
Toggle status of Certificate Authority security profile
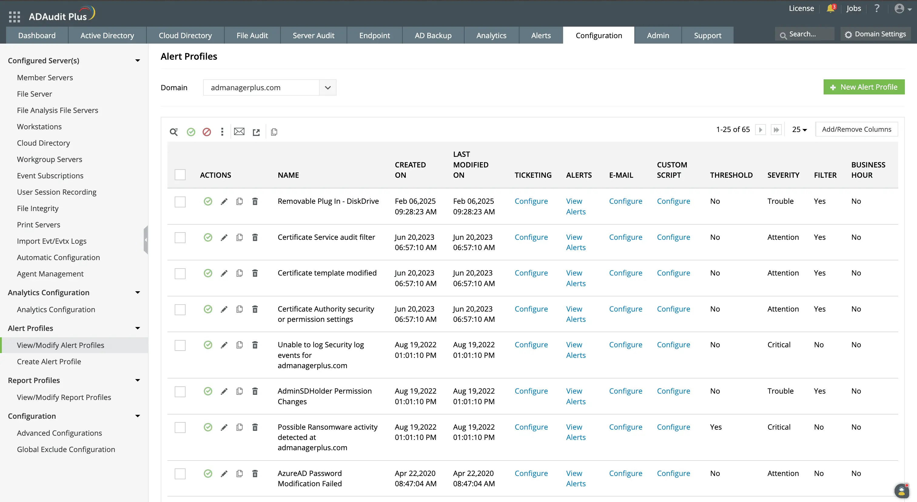(x=208, y=309)
